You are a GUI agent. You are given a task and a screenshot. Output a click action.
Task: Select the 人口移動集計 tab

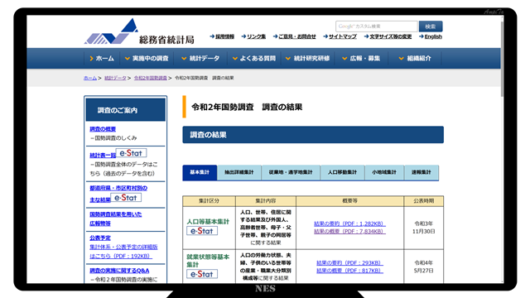[x=342, y=172]
